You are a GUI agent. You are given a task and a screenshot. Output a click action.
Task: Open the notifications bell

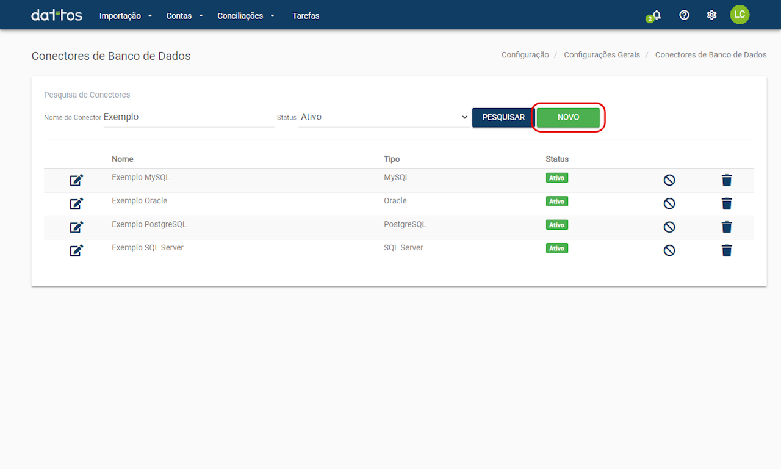click(x=657, y=15)
